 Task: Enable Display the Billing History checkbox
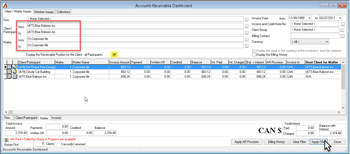click(254, 55)
